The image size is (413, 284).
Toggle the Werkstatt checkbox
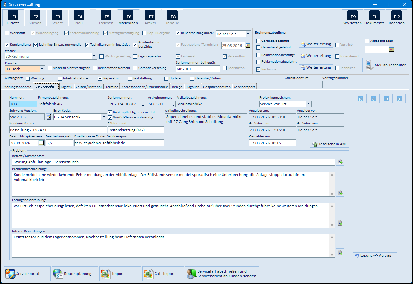[x=7, y=33]
